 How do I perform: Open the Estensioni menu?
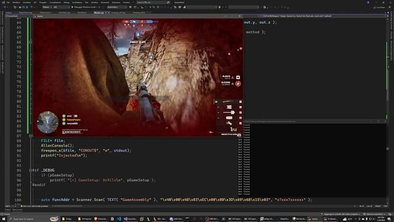(116, 2)
